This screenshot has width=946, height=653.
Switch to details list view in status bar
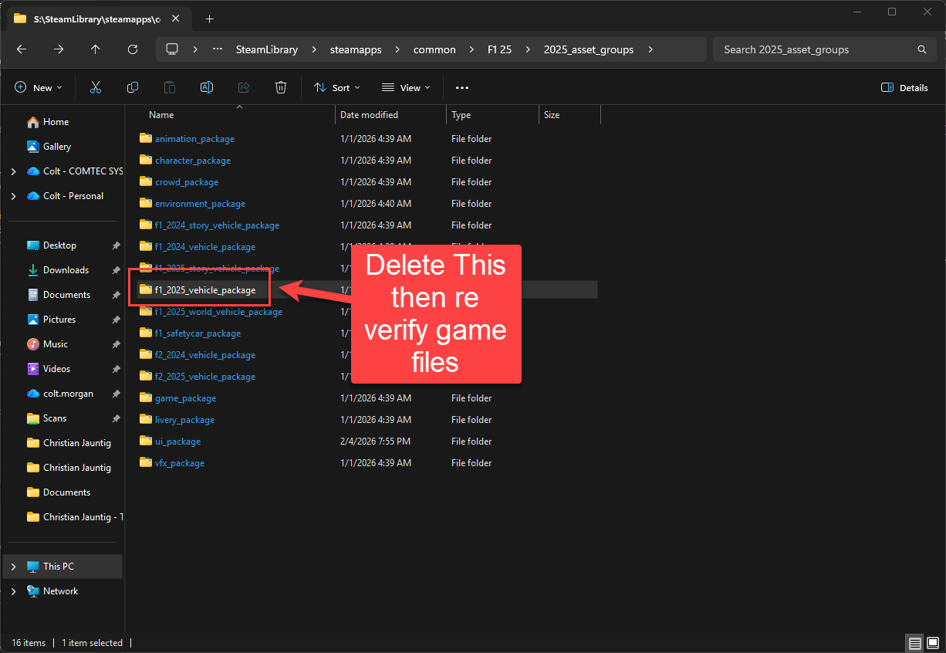914,643
